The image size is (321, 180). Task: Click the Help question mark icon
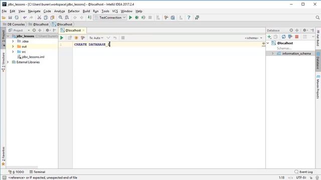coord(189,17)
